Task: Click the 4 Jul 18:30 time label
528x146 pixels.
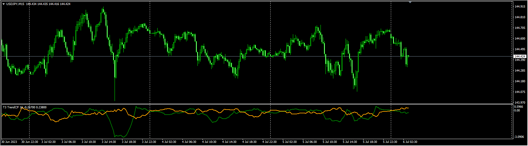Action: pos(250,142)
